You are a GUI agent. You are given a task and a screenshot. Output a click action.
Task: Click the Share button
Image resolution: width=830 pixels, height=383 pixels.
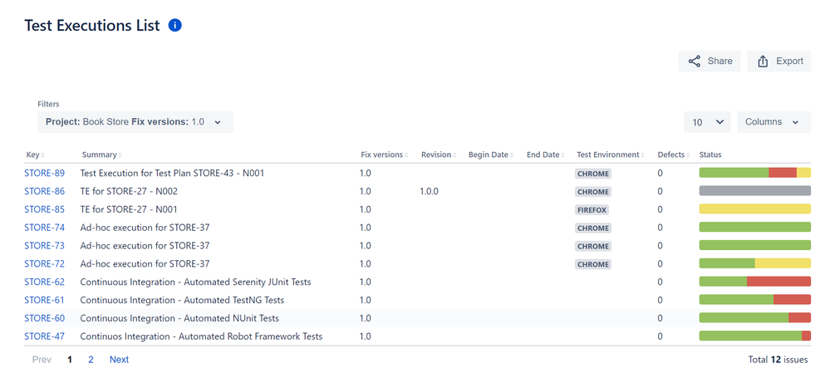[710, 61]
